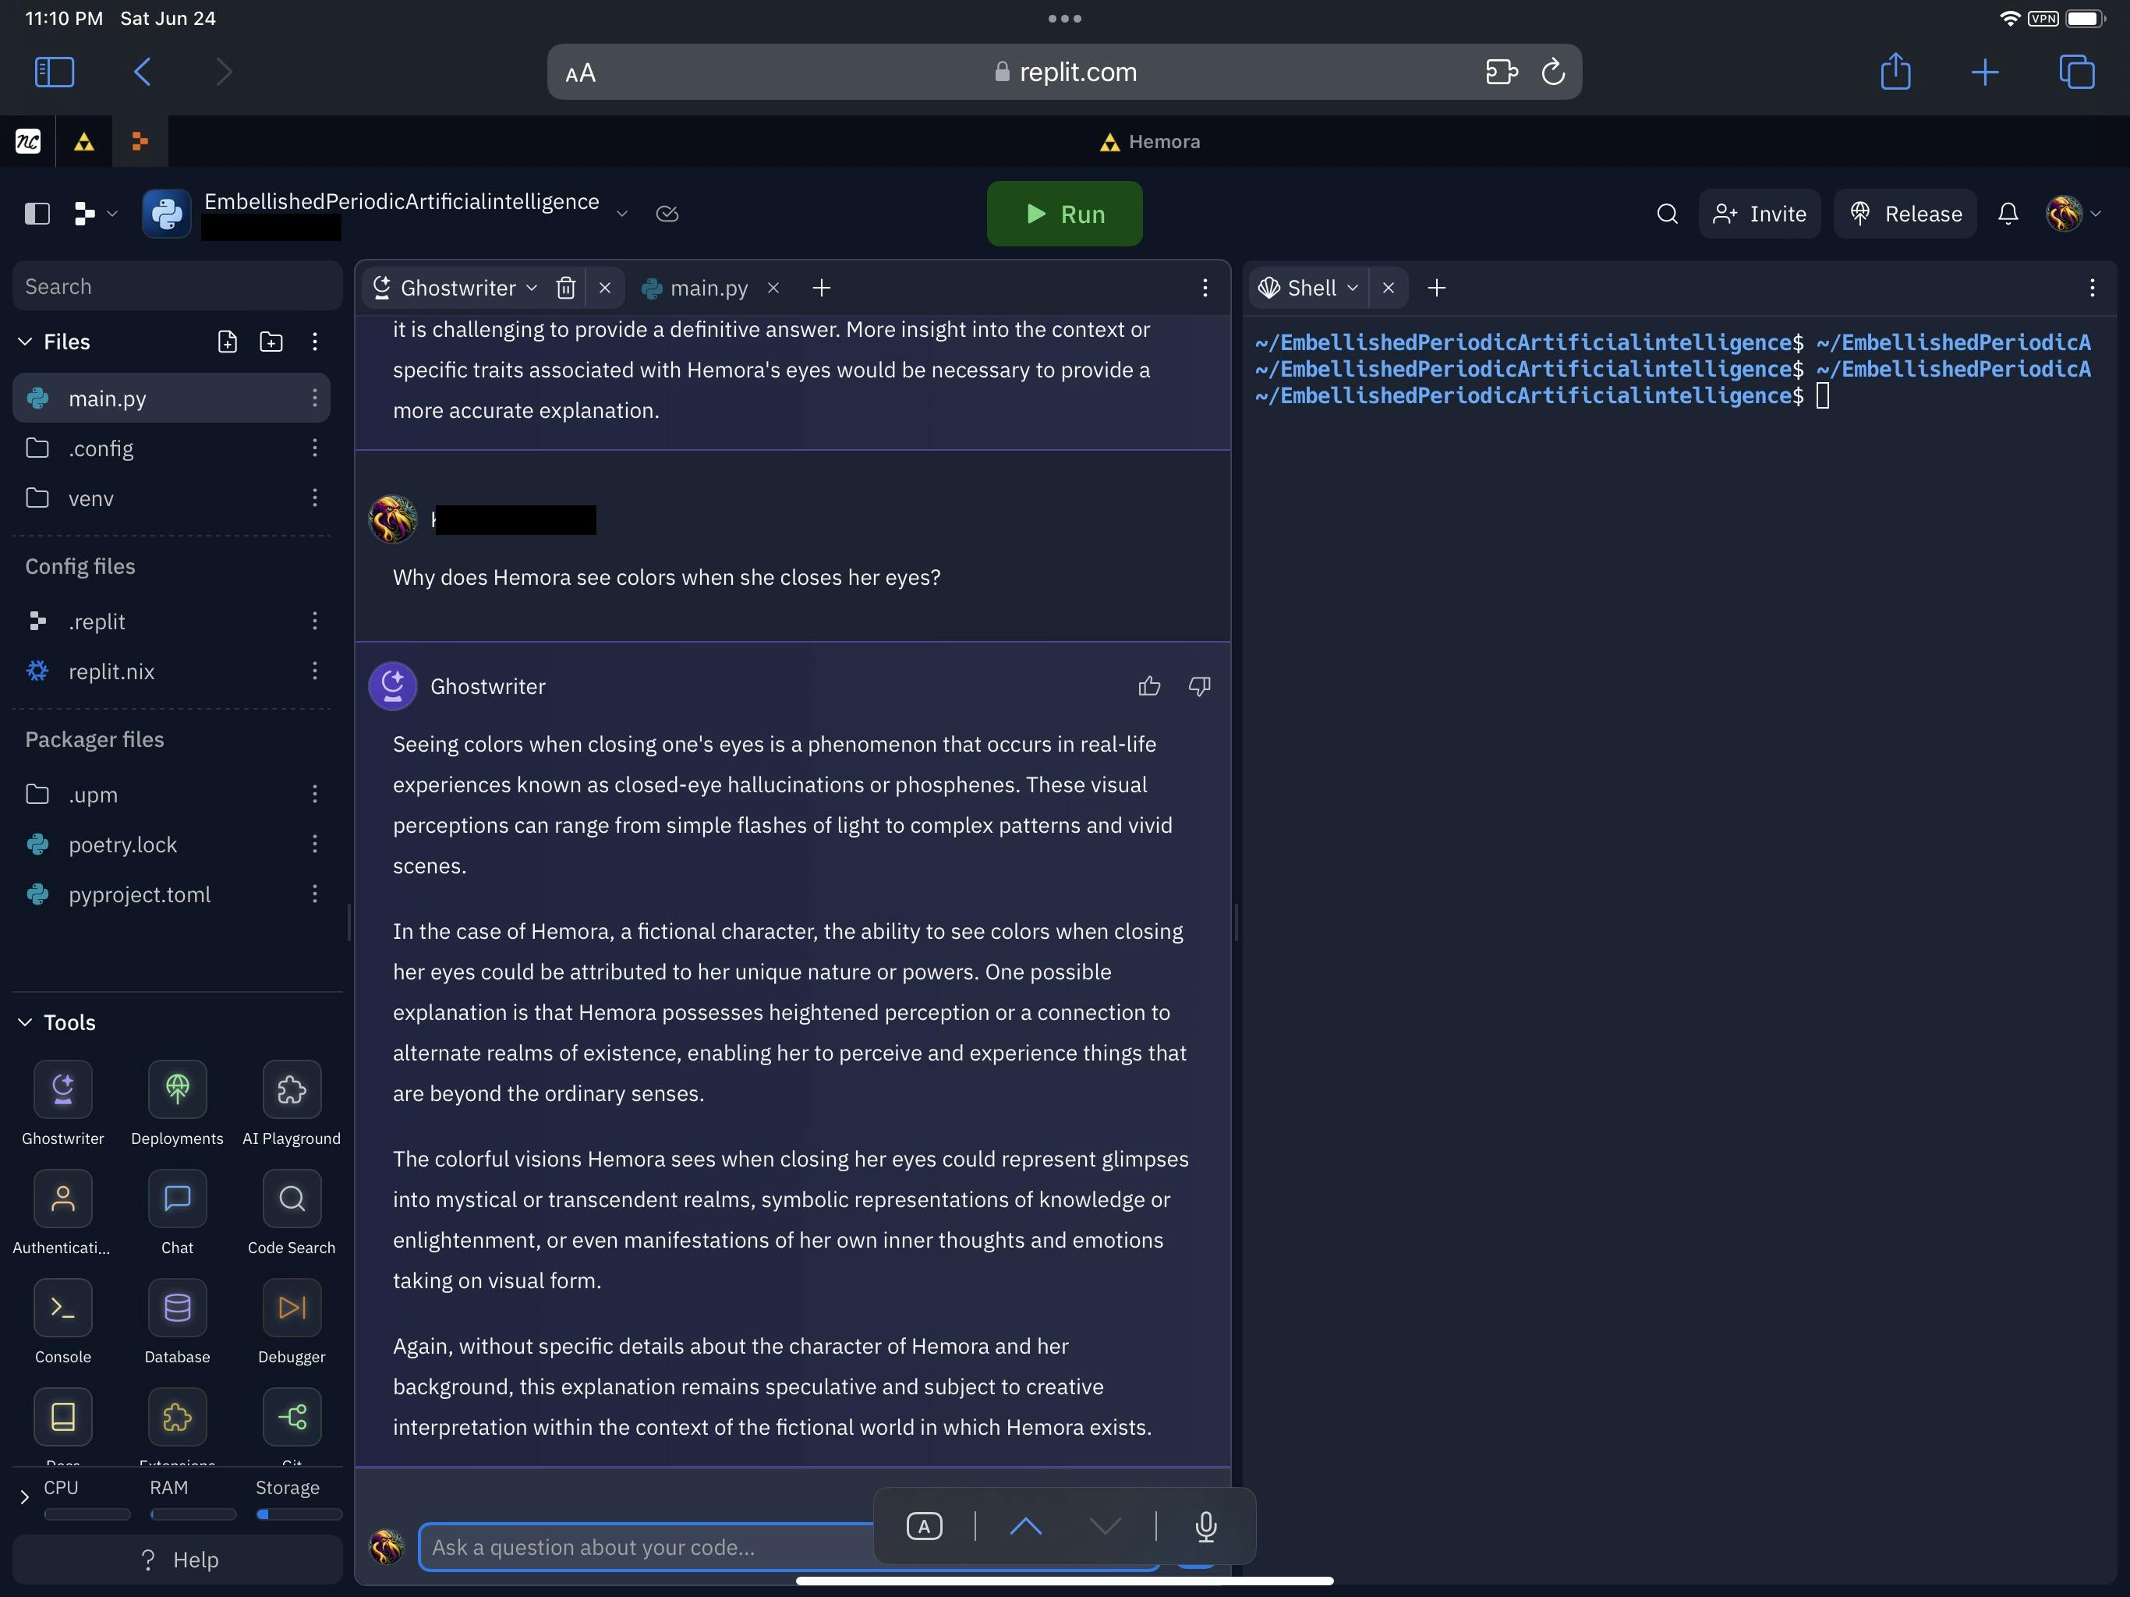Click the Release button
The image size is (2130, 1597).
[1904, 214]
